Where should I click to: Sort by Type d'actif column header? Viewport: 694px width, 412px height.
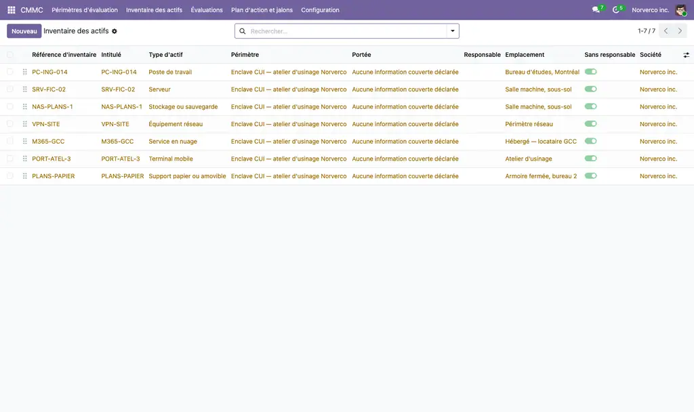165,55
